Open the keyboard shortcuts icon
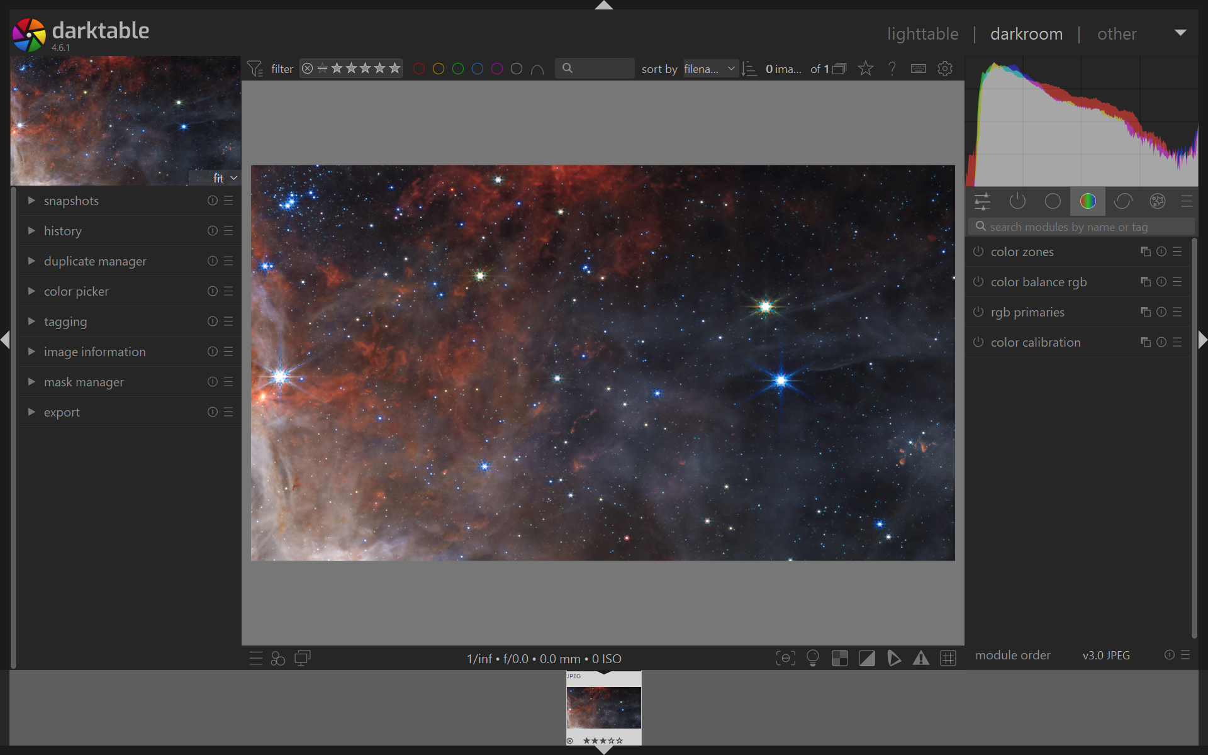The height and width of the screenshot is (755, 1208). [x=918, y=69]
